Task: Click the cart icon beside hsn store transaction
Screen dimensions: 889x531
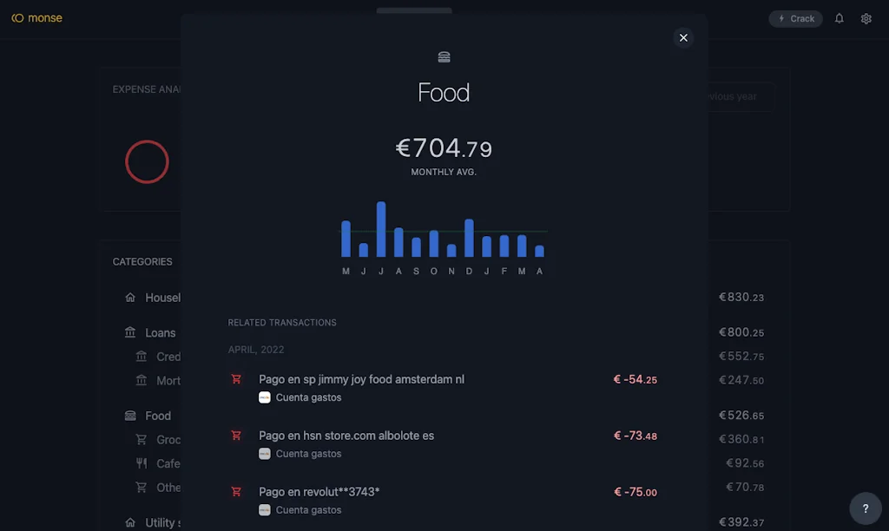Action: pos(236,436)
